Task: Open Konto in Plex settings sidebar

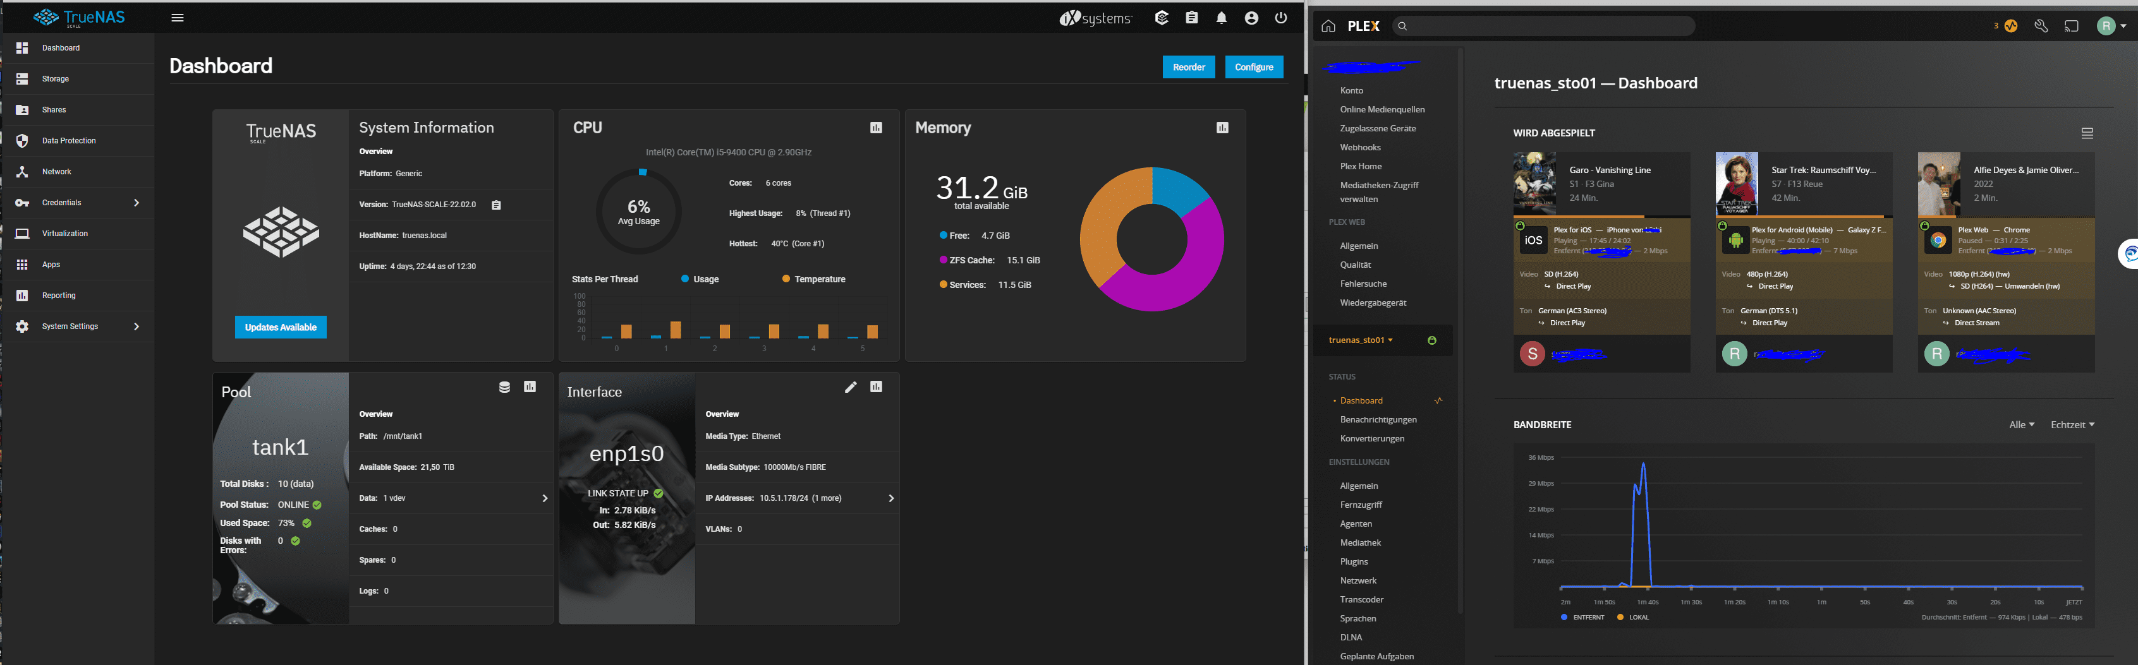Action: point(1351,90)
